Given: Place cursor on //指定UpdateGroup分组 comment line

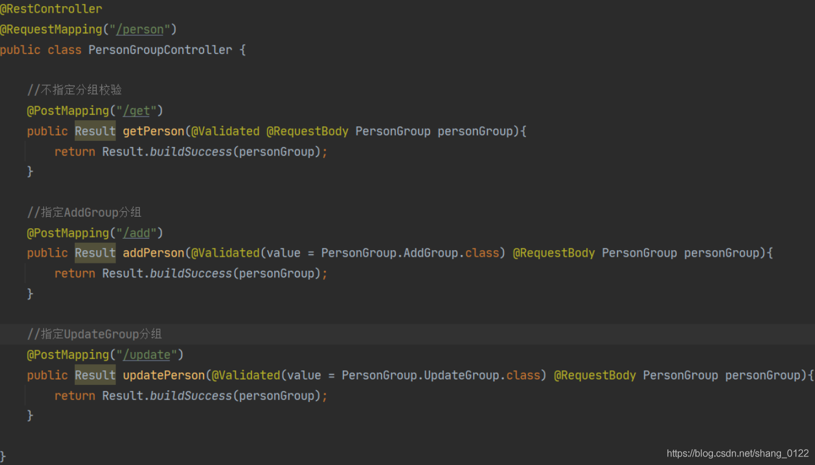Looking at the screenshot, I should (94, 334).
